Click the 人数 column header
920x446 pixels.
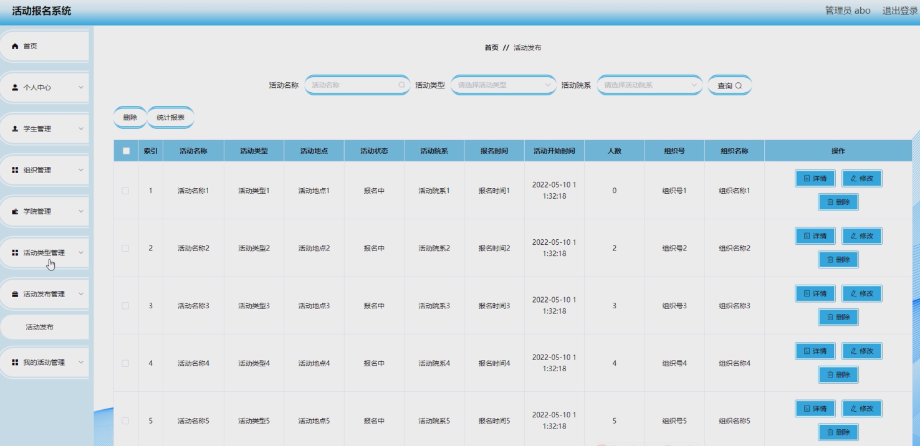(x=614, y=151)
